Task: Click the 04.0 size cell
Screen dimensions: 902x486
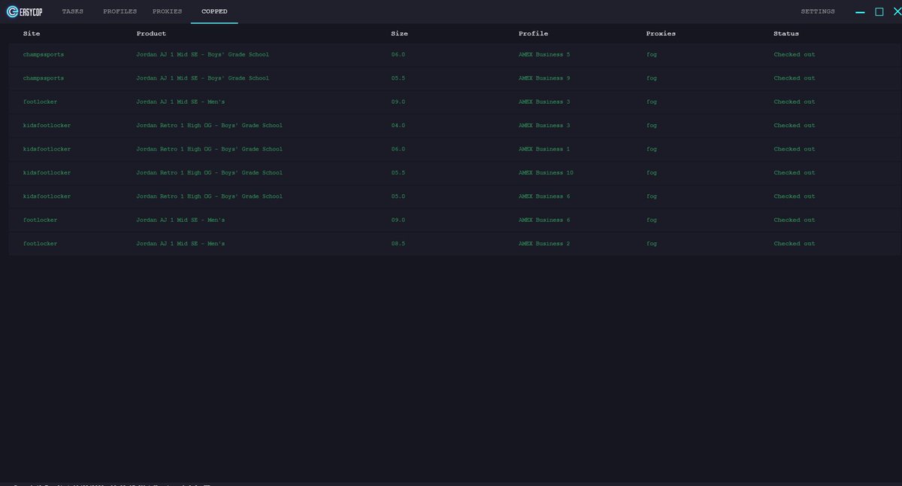Action: pos(398,126)
